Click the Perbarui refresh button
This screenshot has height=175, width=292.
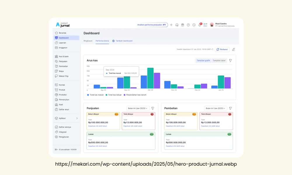tap(222, 50)
